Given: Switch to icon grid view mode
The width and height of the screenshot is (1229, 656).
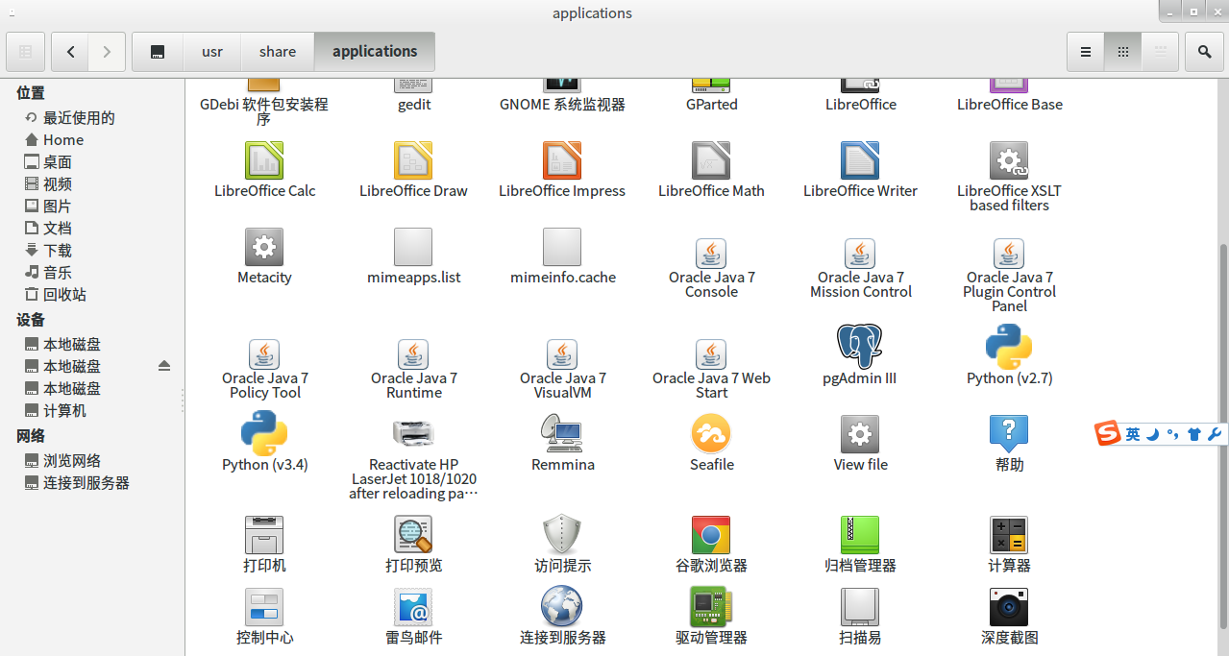Looking at the screenshot, I should pyautogui.click(x=1123, y=52).
